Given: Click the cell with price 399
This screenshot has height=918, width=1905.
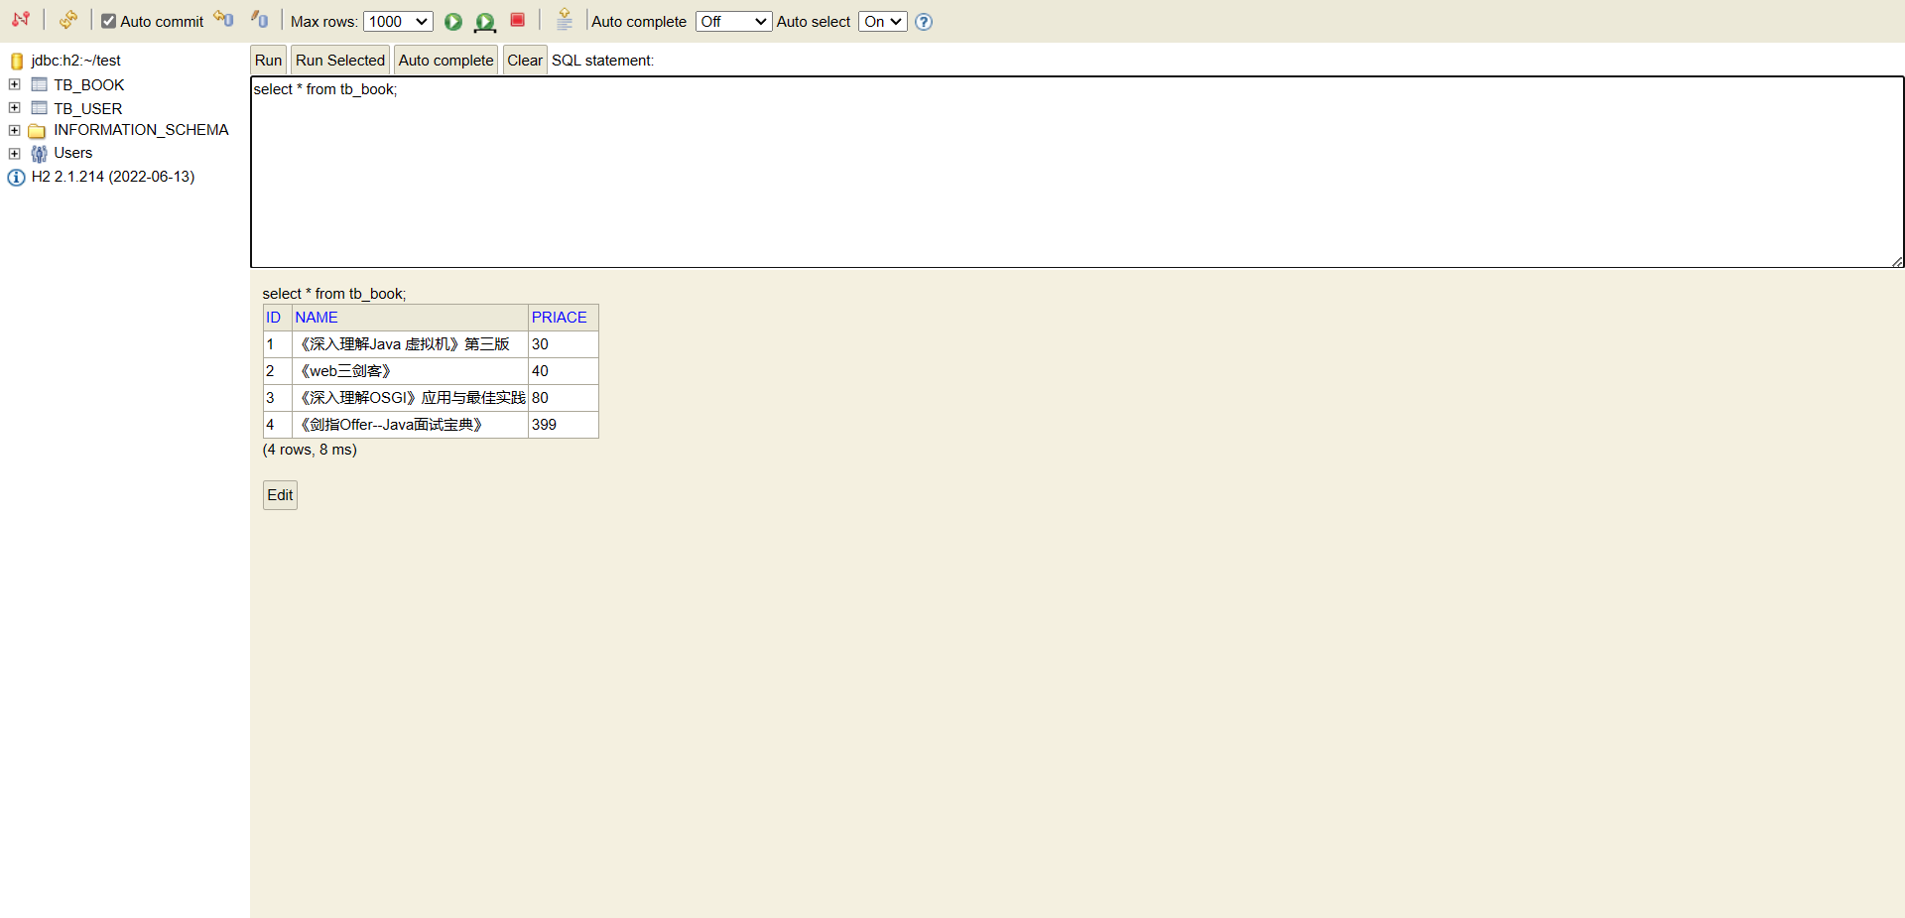Looking at the screenshot, I should tap(563, 425).
